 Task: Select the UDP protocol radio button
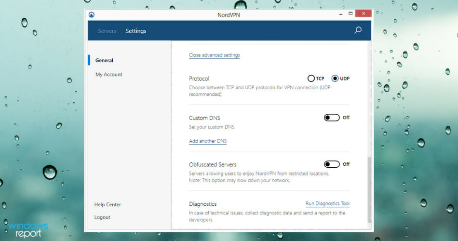335,78
